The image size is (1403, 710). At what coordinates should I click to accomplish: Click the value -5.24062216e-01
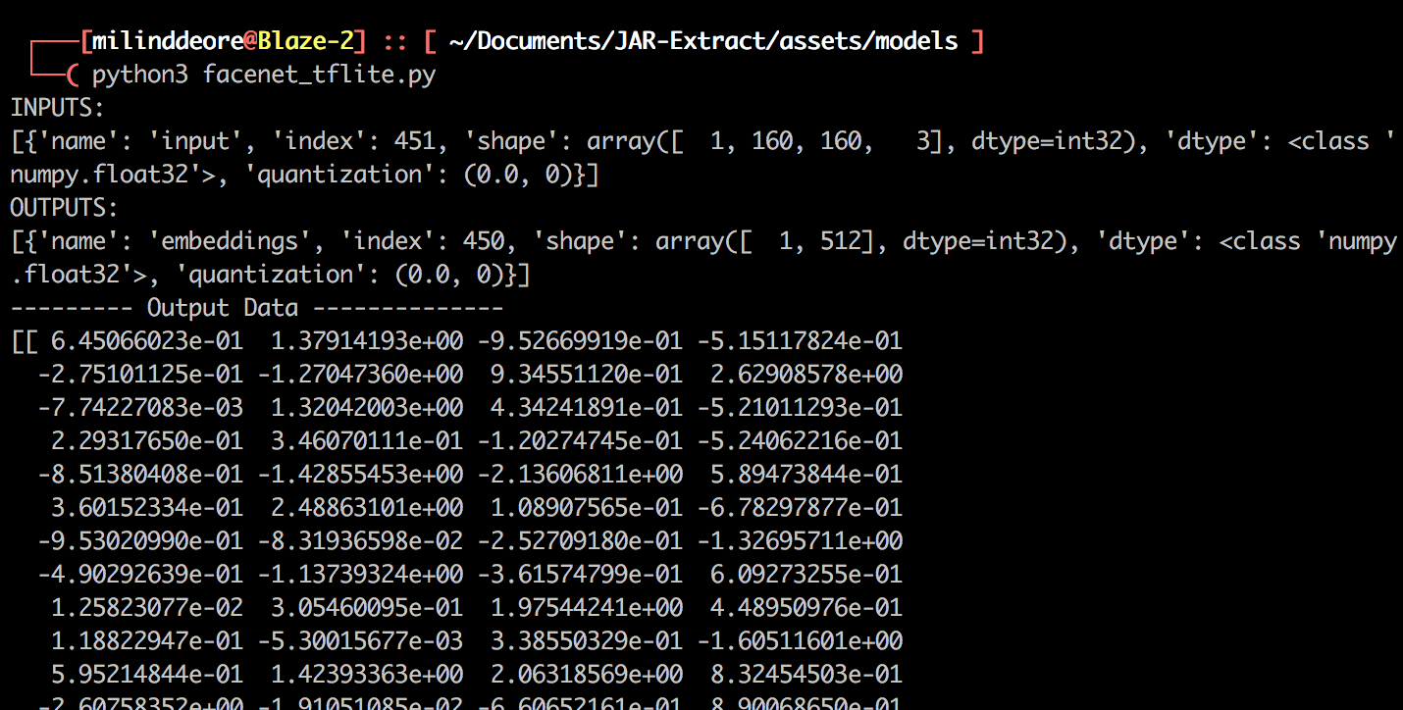tap(800, 441)
